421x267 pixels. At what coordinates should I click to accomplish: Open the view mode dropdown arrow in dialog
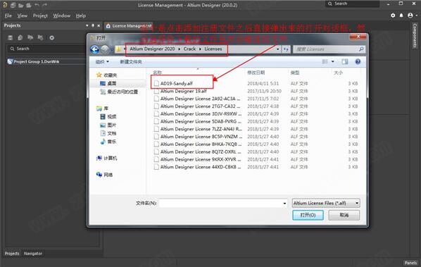coord(333,62)
